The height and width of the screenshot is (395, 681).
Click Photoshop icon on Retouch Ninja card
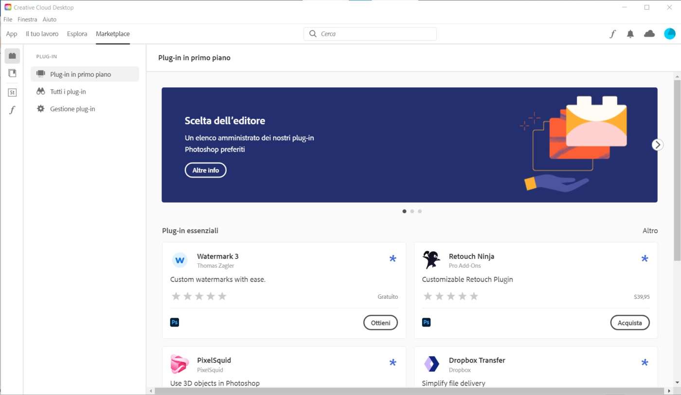(427, 322)
